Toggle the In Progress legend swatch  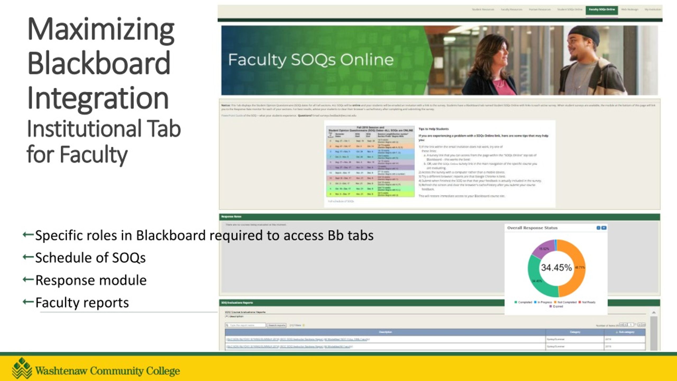pyautogui.click(x=535, y=302)
